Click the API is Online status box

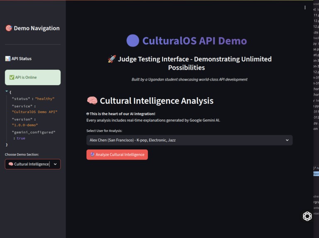tap(33, 78)
